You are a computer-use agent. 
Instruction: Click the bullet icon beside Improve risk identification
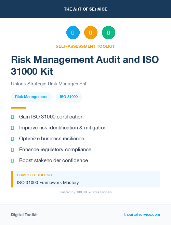pos(12,128)
